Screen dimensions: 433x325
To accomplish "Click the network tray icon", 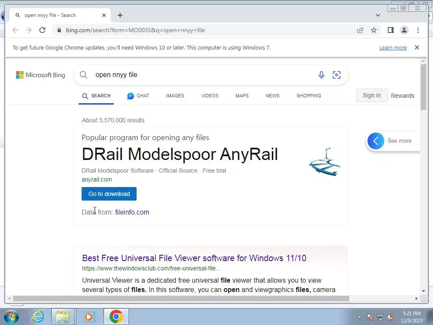I will [380, 317].
